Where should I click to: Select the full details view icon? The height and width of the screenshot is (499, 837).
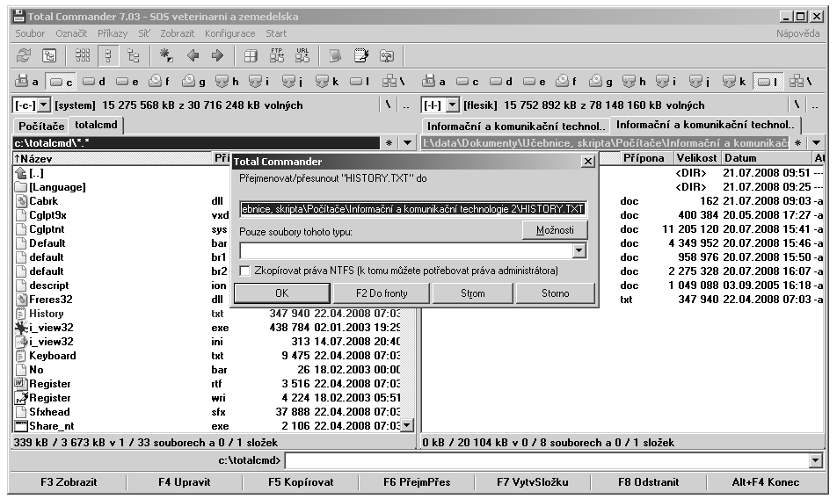108,55
